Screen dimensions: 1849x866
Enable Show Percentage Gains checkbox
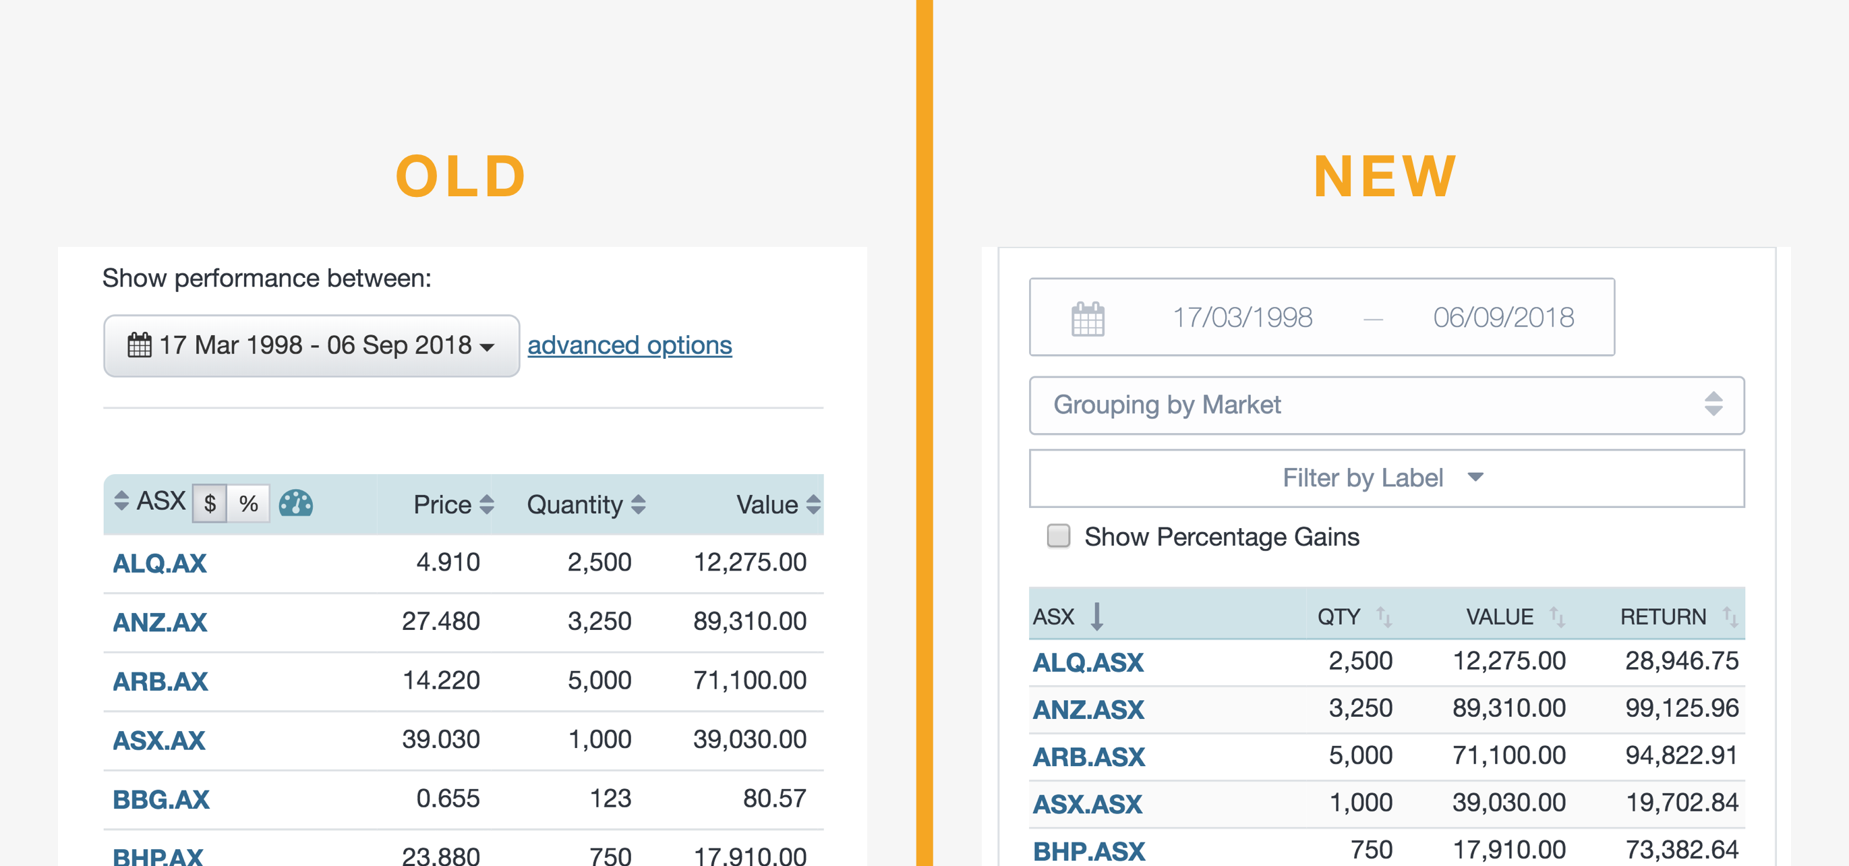coord(1058,536)
